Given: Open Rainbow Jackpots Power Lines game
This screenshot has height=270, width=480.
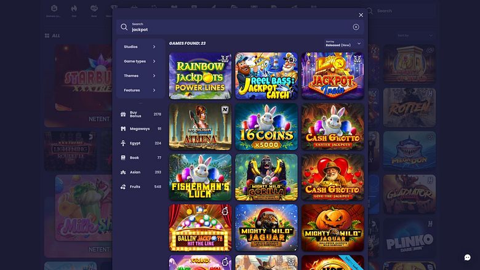Looking at the screenshot, I should [x=200, y=76].
